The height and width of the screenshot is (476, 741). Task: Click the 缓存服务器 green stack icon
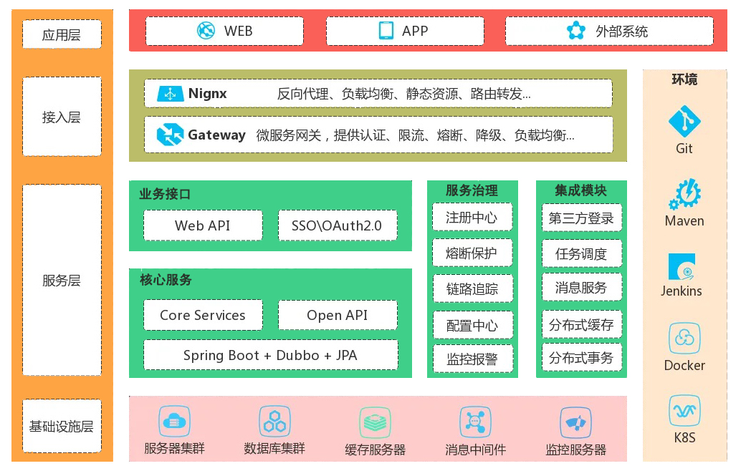point(375,422)
